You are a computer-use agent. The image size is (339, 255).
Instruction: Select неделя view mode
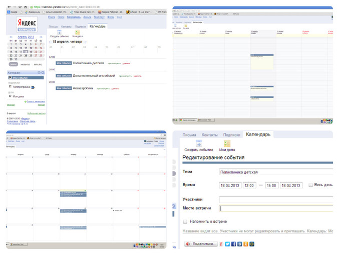coord(25,64)
